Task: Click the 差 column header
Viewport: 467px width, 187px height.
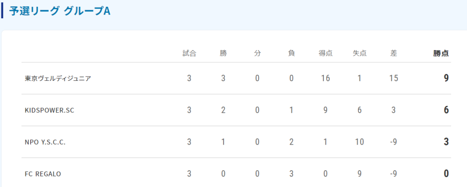Action: 394,53
